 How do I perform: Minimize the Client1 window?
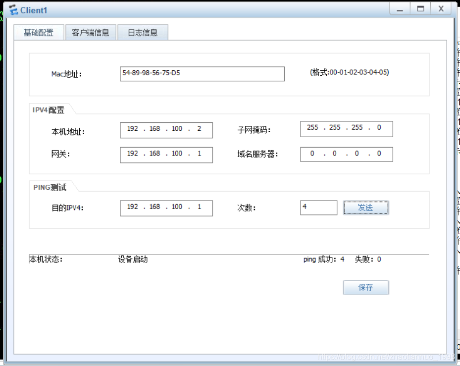[x=400, y=9]
